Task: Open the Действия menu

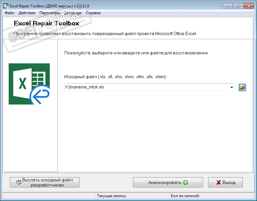Action: coord(27,13)
